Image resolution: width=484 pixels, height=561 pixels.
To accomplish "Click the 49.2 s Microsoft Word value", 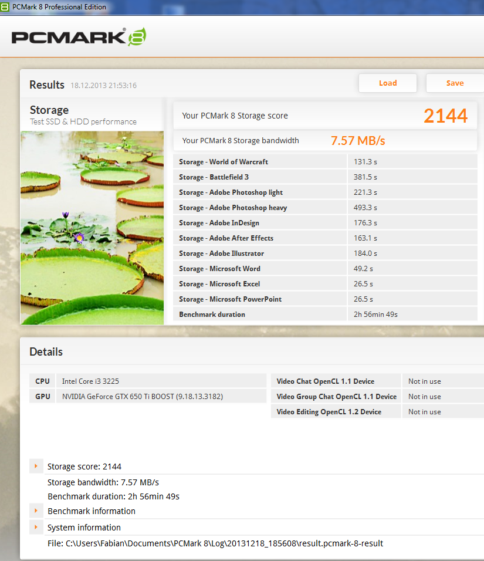I will [363, 269].
